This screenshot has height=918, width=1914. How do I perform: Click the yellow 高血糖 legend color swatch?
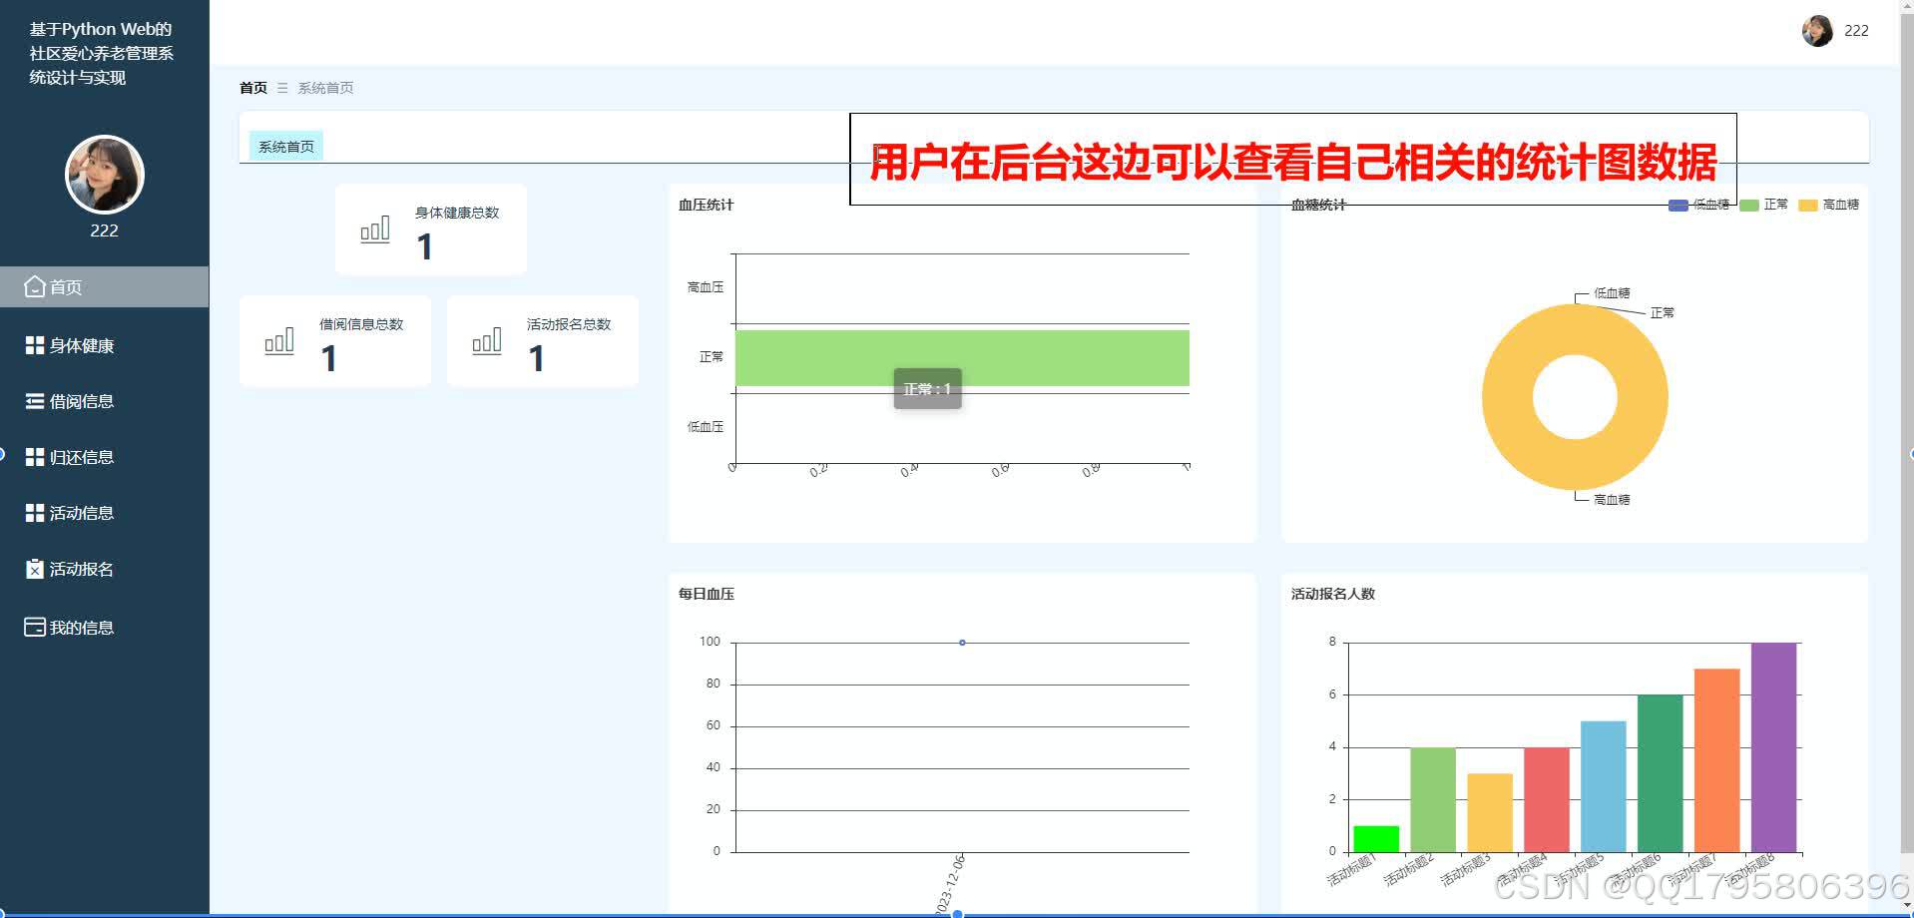pos(1806,204)
